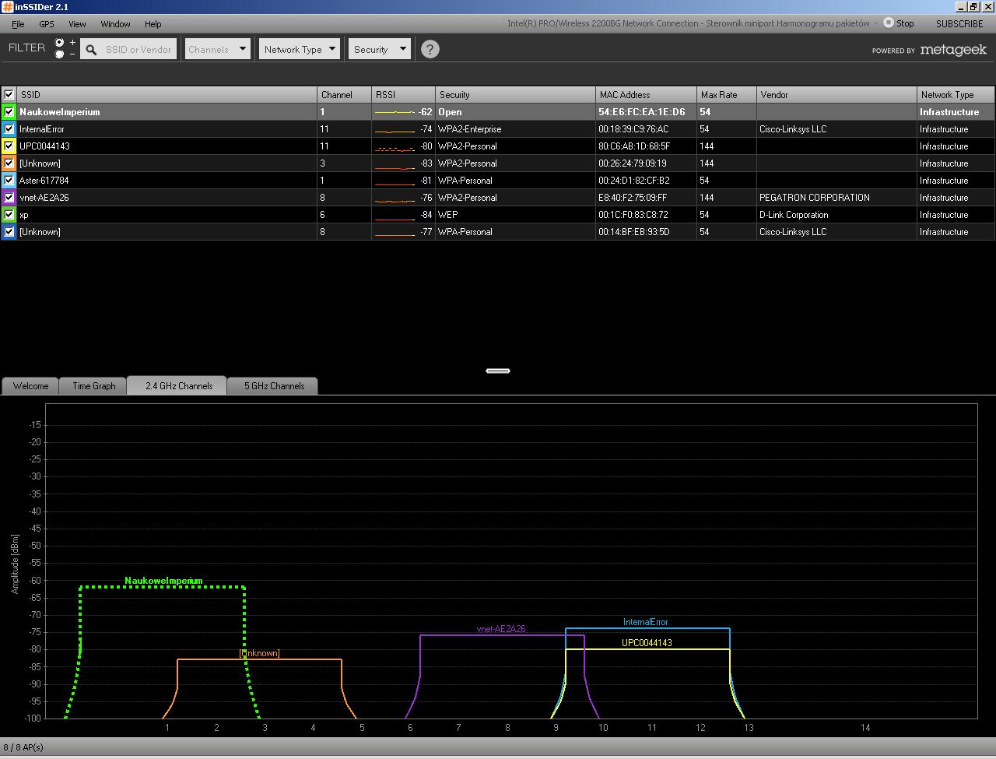996x759 pixels.
Task: Open the View menu
Action: tap(77, 24)
